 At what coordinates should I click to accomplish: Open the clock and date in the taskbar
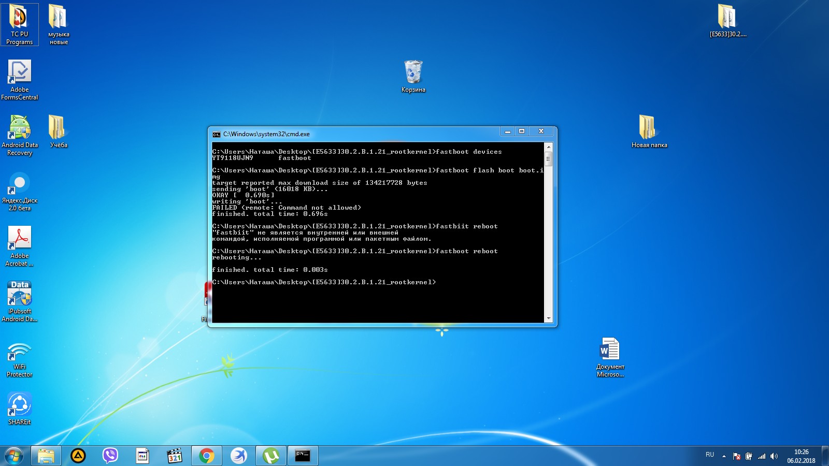(x=801, y=456)
